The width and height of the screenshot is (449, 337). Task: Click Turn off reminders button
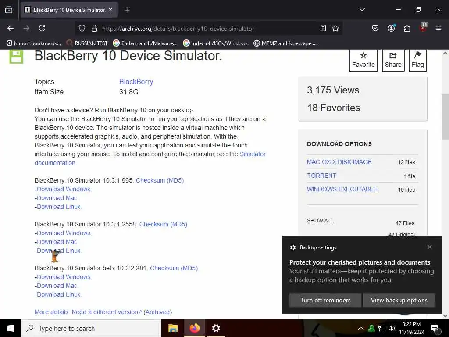[x=325, y=300]
